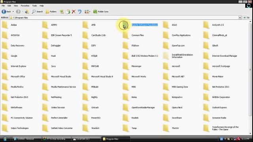Toggle the Folders tree pane
This screenshot has width=253, height=142.
51,11
